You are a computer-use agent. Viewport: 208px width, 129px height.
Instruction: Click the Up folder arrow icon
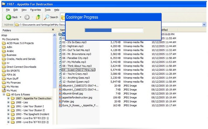[x=38, y=17]
